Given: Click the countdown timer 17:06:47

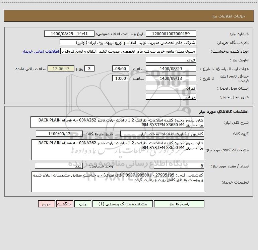Looking at the screenshot, I should [61, 68].
